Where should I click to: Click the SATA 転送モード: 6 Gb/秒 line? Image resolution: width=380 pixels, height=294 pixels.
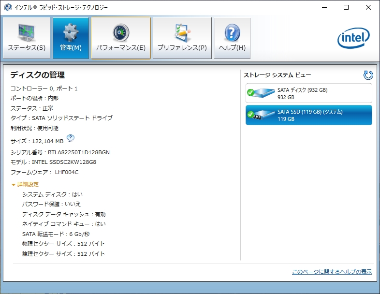click(56, 234)
